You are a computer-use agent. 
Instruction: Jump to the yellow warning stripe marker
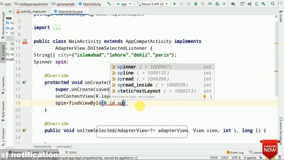276,44
